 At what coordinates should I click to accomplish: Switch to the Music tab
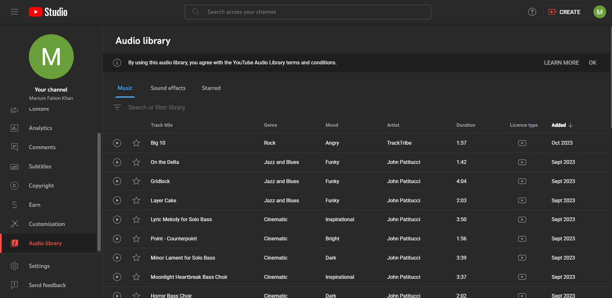click(x=125, y=88)
